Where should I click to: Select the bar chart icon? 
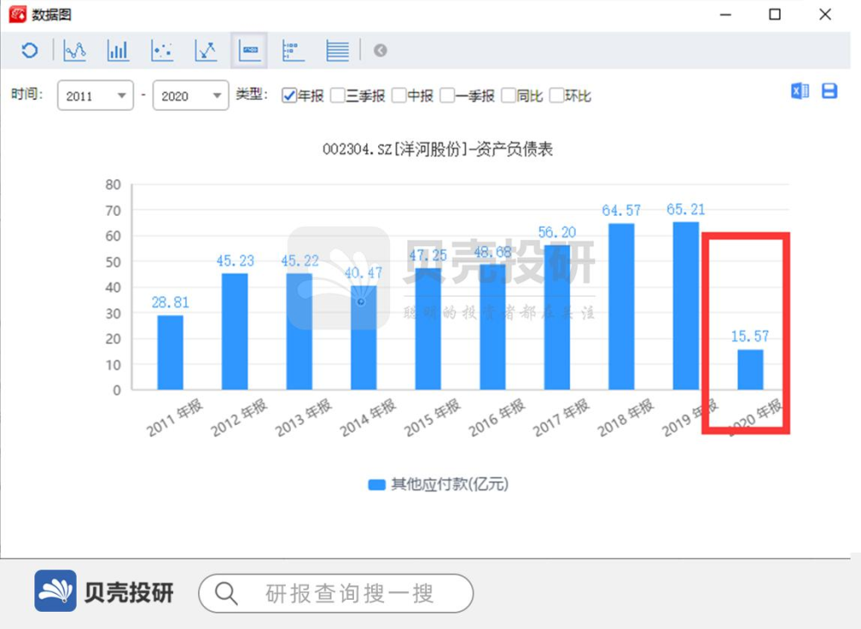pos(117,51)
